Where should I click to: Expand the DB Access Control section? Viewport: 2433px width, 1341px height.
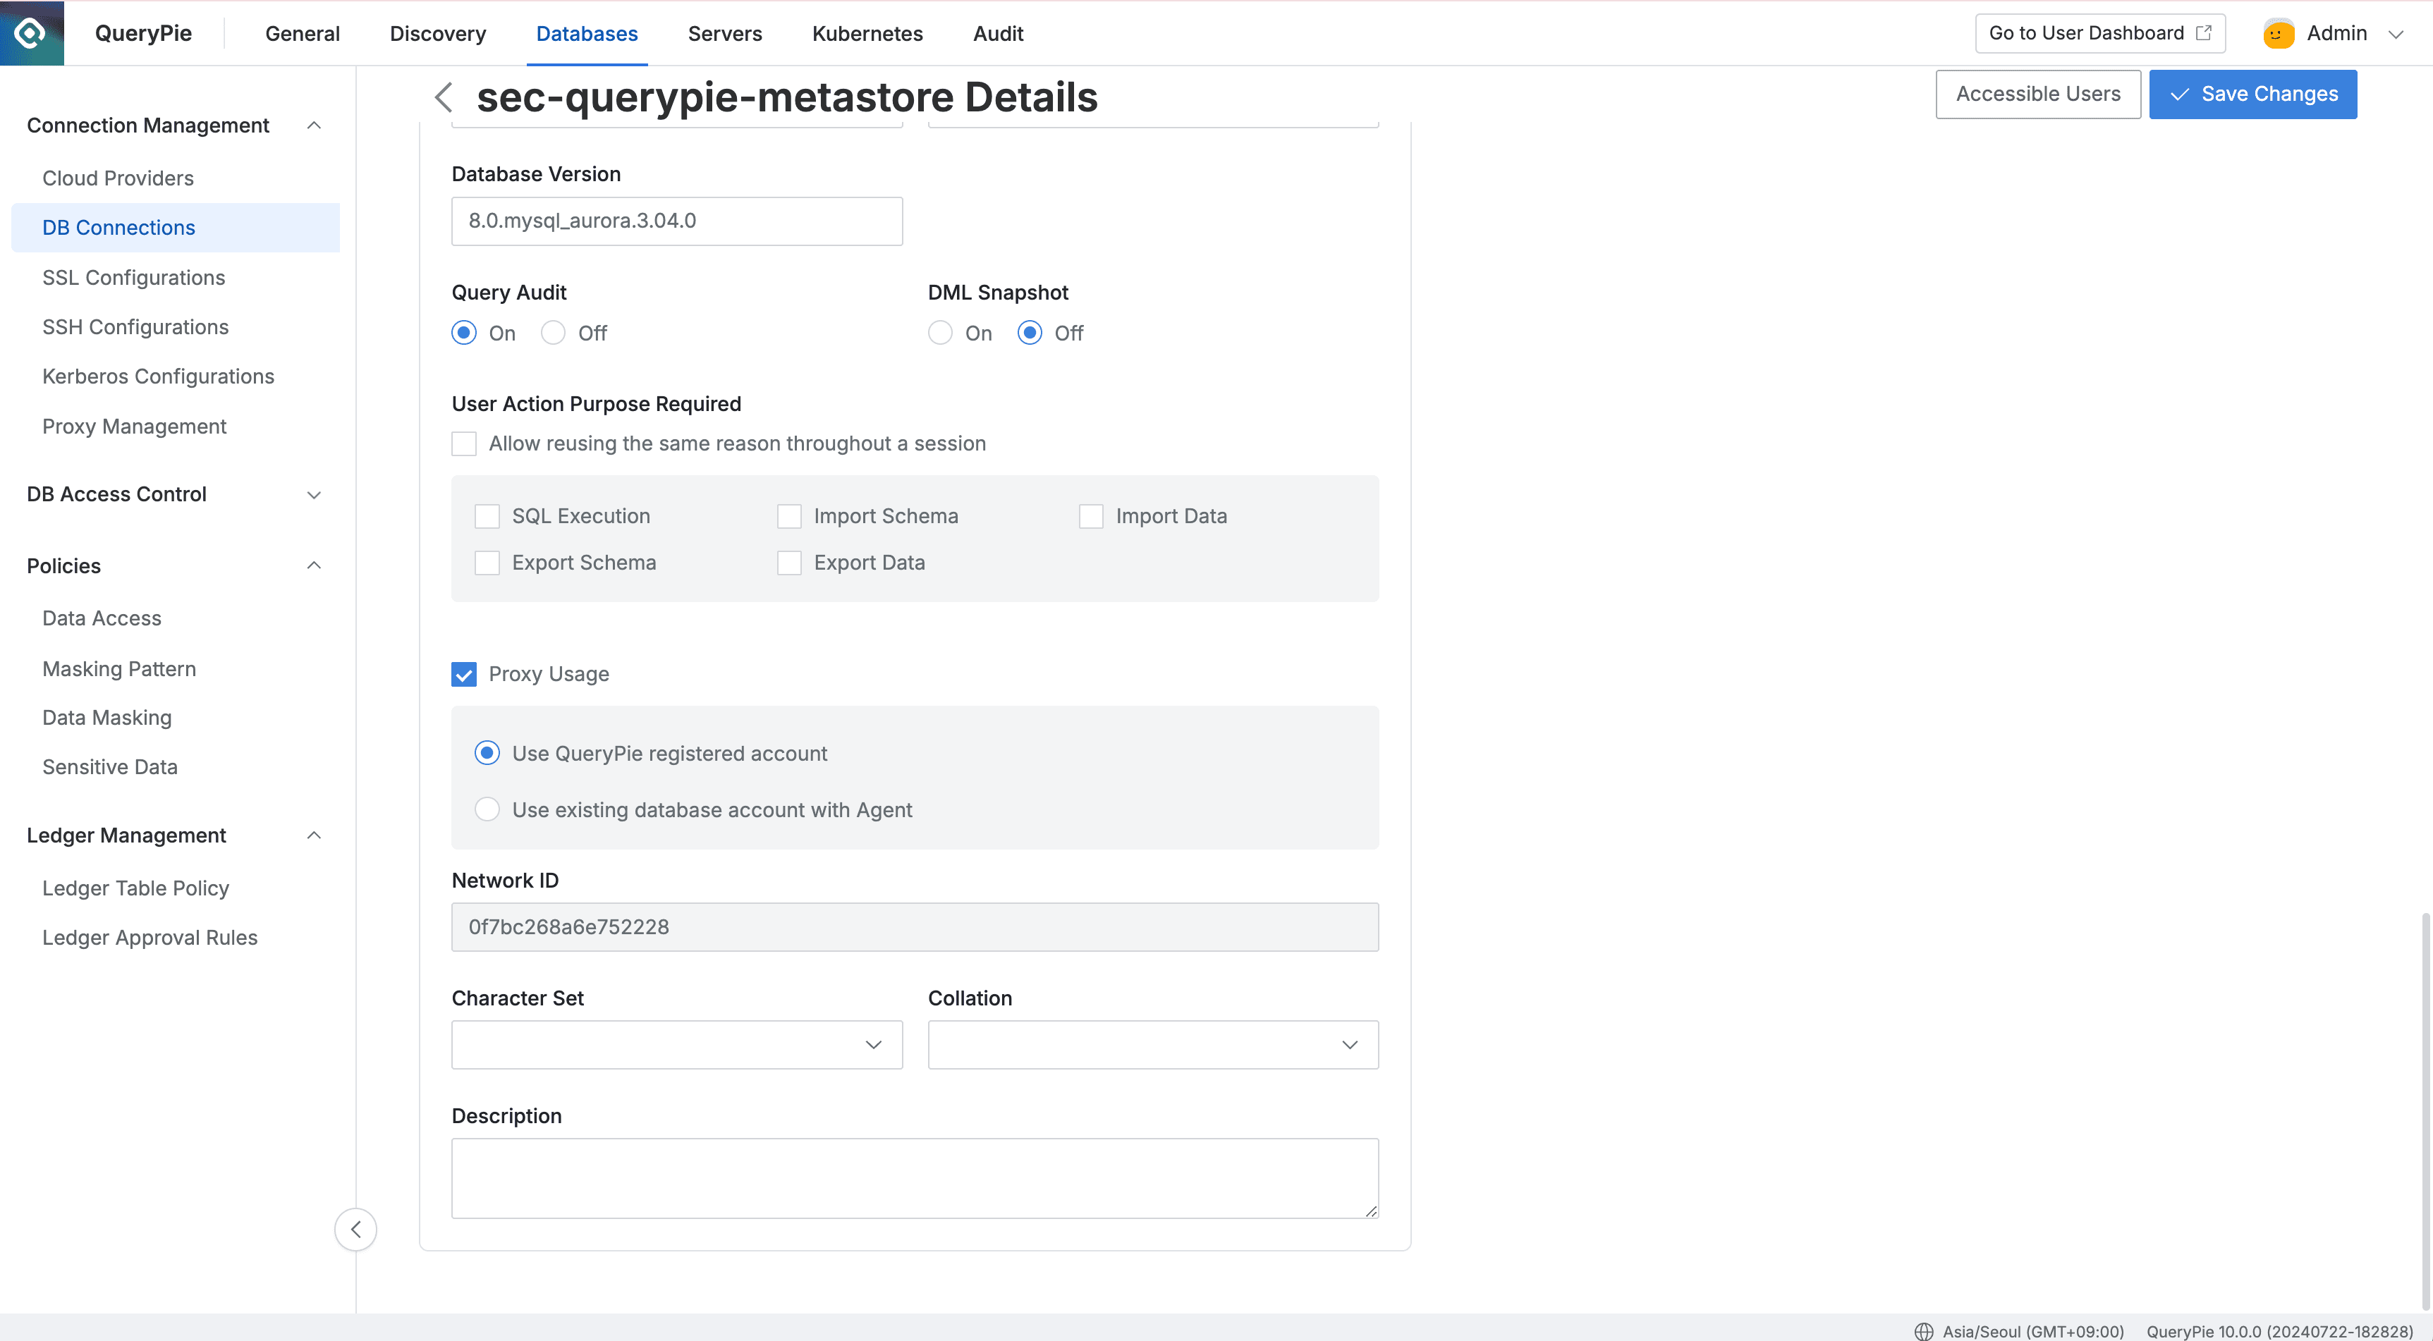point(314,494)
